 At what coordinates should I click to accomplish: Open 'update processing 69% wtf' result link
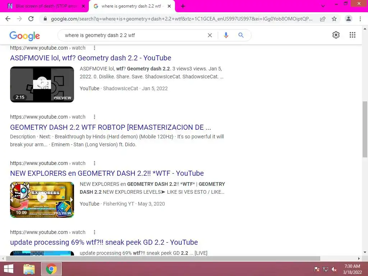coord(104,242)
